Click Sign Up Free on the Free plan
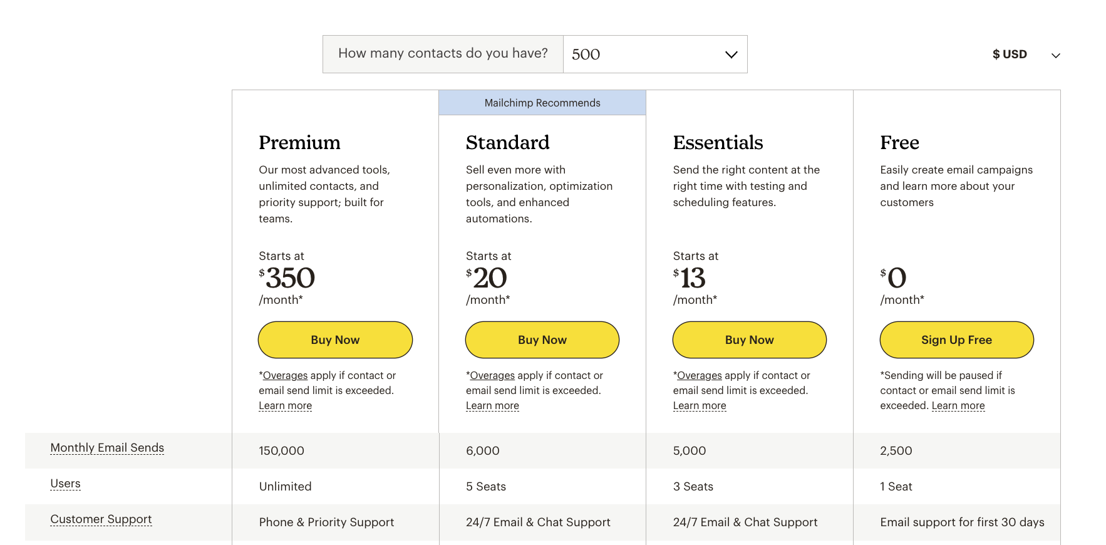Screen dimensions: 1106x545 (956, 340)
